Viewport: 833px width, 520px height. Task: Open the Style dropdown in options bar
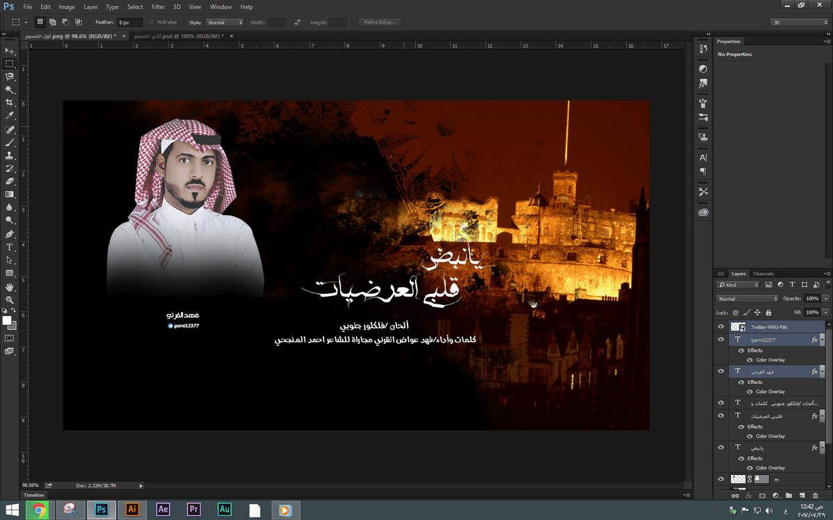[x=224, y=22]
